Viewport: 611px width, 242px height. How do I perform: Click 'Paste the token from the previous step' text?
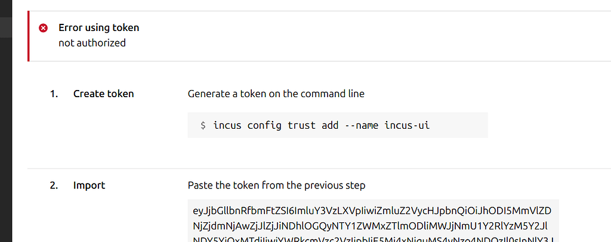[276, 185]
